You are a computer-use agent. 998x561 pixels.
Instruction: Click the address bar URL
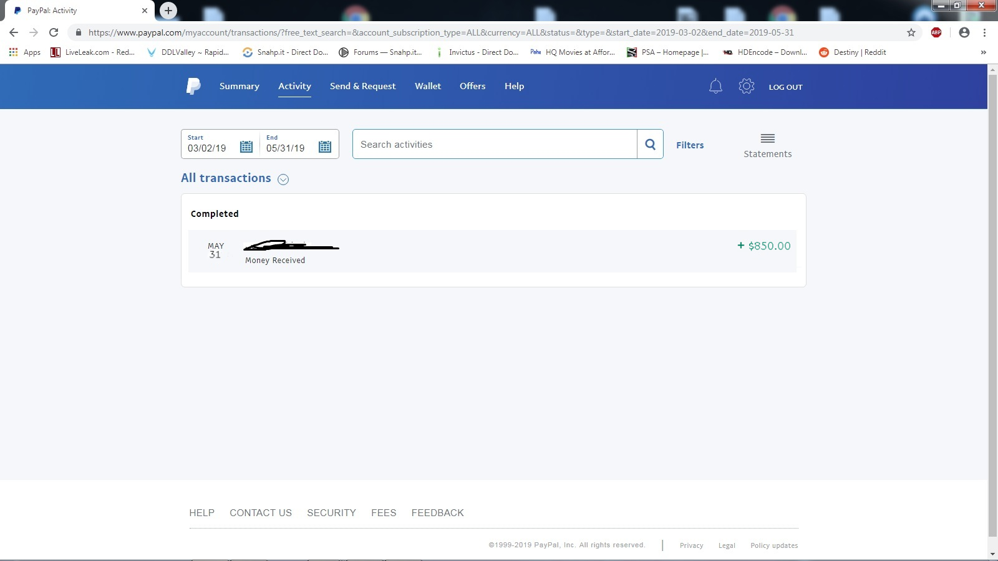point(441,32)
